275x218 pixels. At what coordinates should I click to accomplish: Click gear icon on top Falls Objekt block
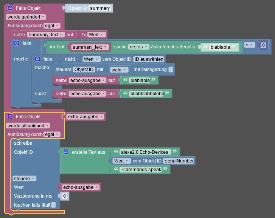(x=10, y=8)
